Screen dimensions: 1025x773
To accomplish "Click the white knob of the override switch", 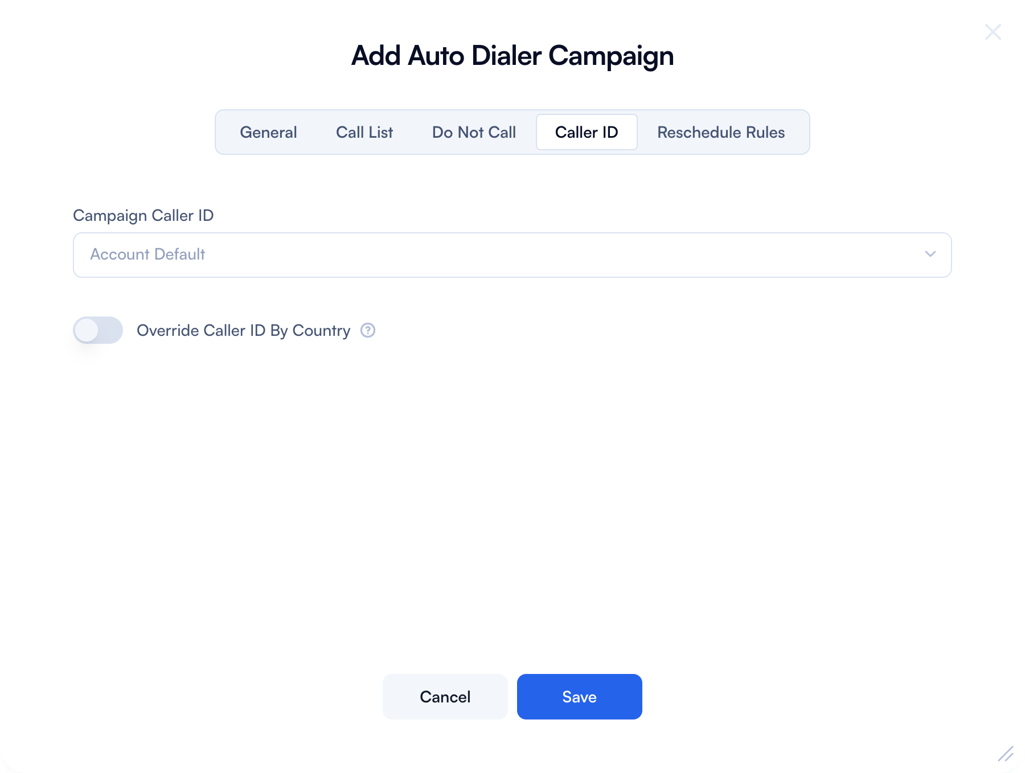I will tap(87, 330).
